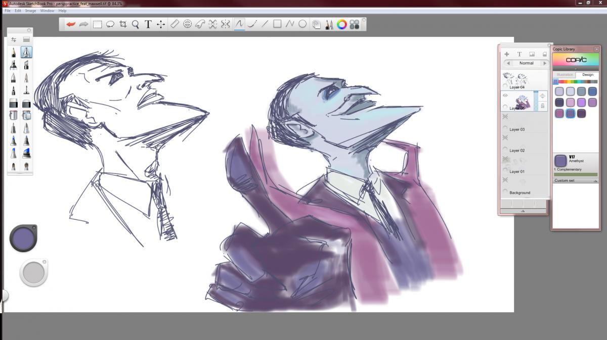Add a new layer with plus icon
The height and width of the screenshot is (340, 607).
pyautogui.click(x=507, y=54)
